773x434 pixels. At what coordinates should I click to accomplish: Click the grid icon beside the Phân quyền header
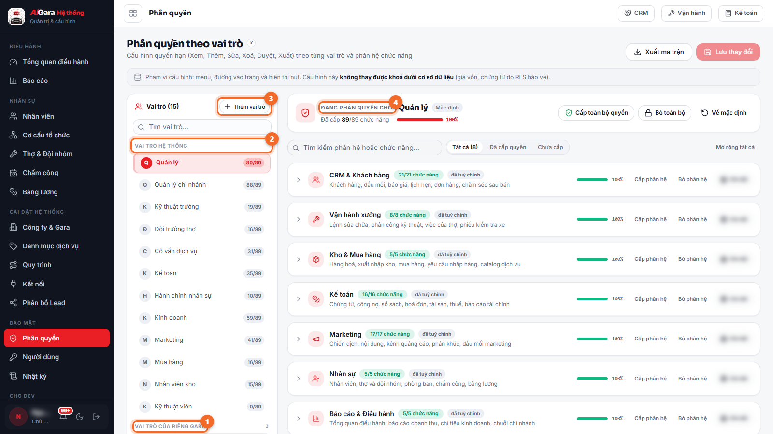[x=133, y=13]
